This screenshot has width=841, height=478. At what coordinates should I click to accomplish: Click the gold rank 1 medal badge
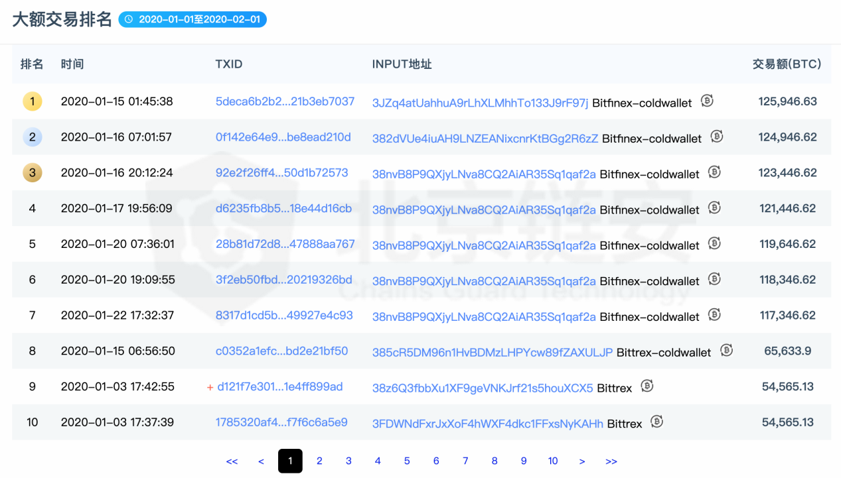pyautogui.click(x=33, y=101)
